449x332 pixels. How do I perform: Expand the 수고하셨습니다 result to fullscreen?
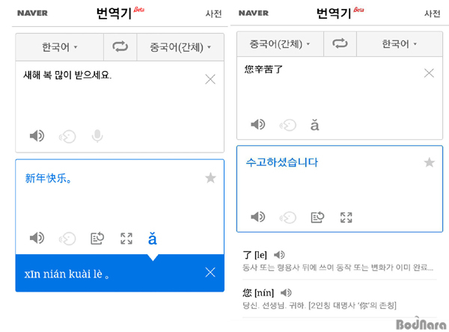coord(346,217)
